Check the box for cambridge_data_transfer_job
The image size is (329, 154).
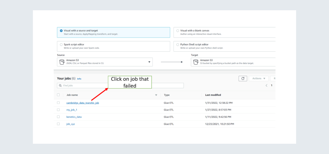(58, 103)
